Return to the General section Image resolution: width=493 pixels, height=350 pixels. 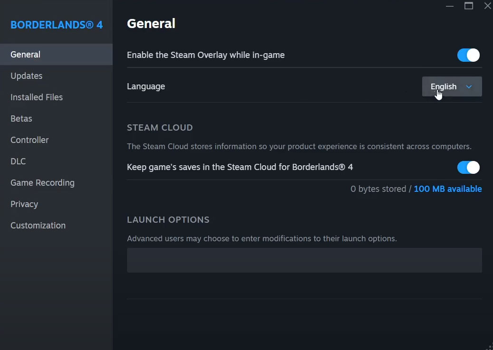point(25,54)
